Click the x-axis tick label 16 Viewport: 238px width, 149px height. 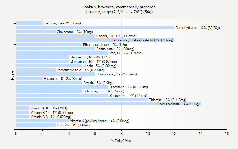coord(227,134)
